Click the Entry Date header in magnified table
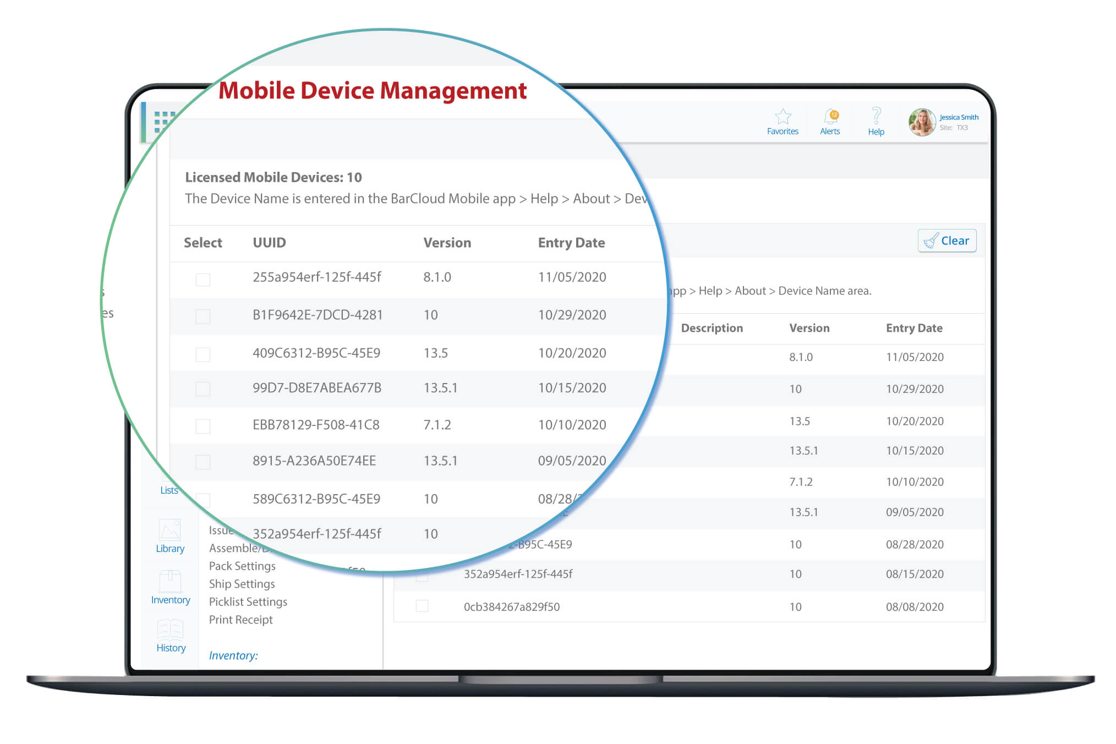Viewport: 1116px width, 744px height. (x=571, y=243)
